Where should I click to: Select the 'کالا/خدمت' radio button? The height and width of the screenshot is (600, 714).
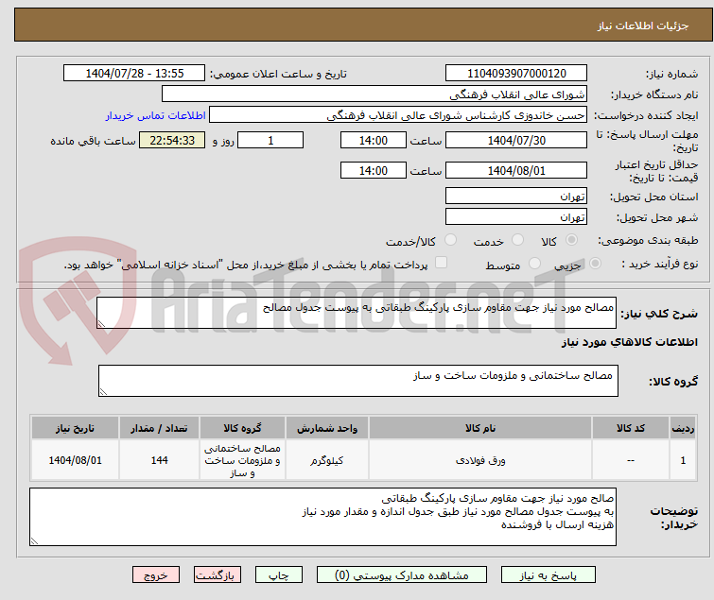[x=450, y=240]
